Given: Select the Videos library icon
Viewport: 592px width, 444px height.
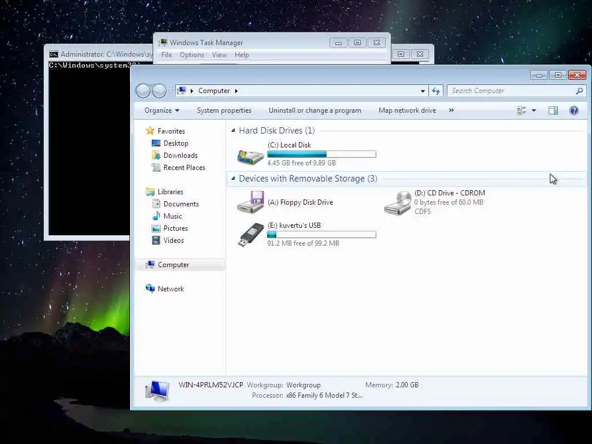Looking at the screenshot, I should click(x=156, y=240).
